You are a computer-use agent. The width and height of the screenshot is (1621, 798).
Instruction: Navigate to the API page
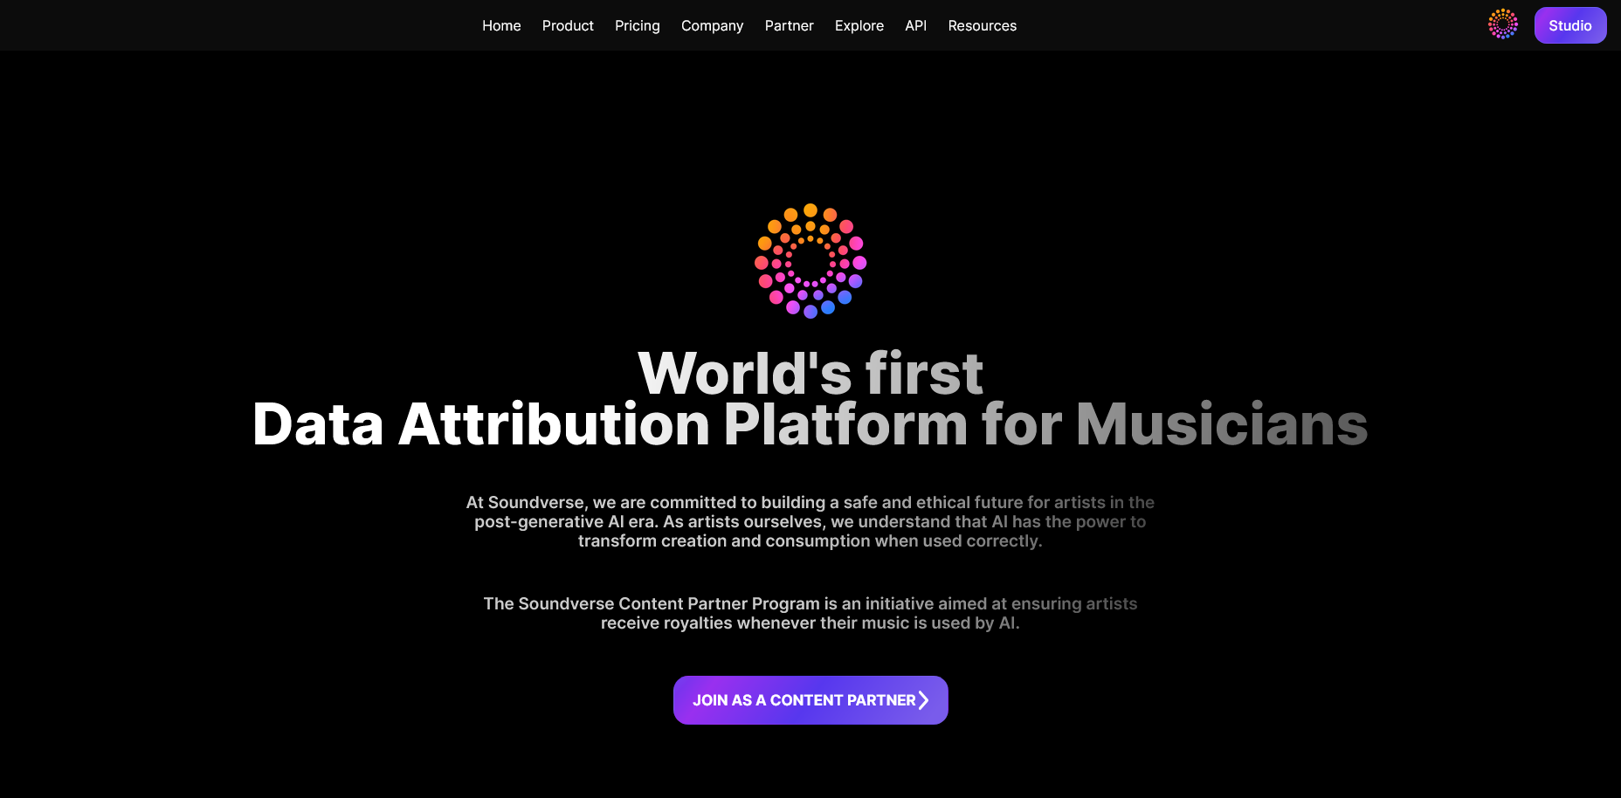(x=916, y=25)
